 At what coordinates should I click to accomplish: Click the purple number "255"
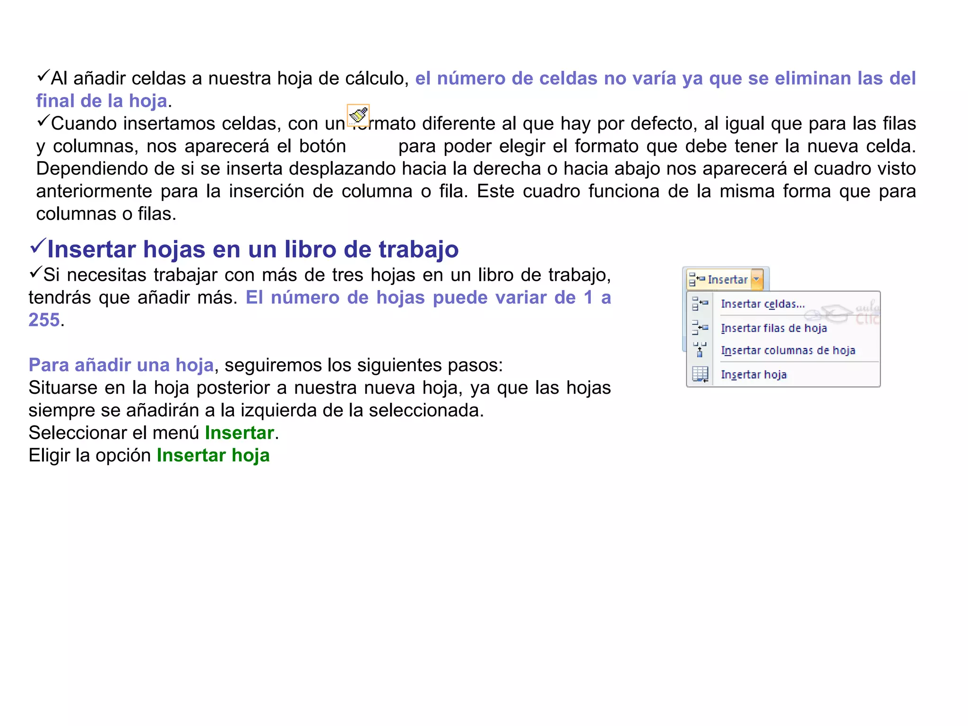[44, 320]
